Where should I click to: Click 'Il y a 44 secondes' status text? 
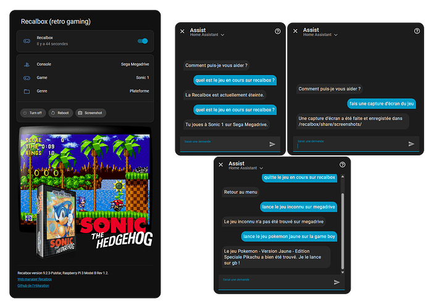pos(52,44)
